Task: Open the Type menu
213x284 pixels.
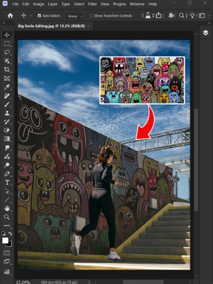Action: coord(66,4)
